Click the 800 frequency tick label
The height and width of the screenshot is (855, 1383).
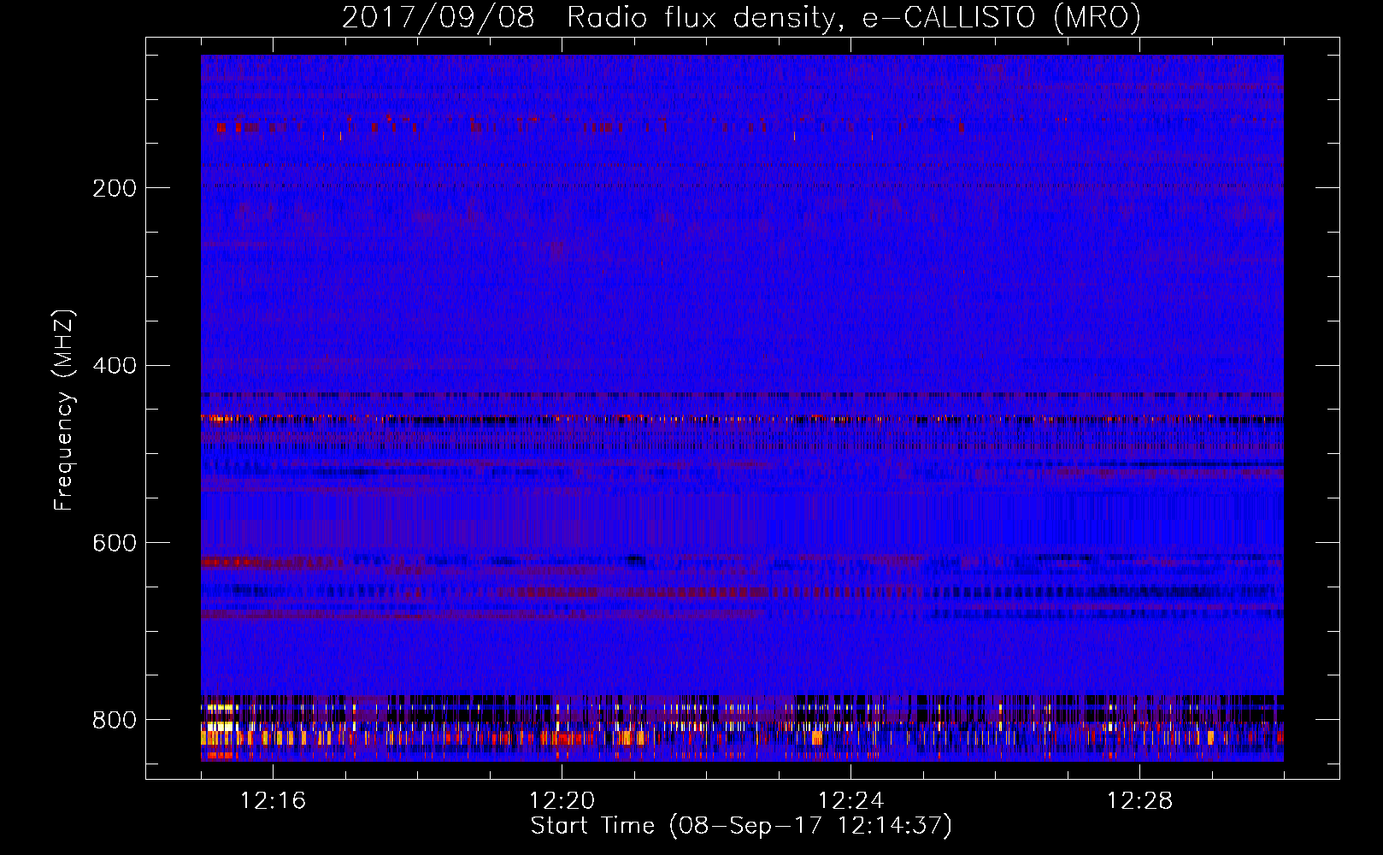click(x=115, y=720)
